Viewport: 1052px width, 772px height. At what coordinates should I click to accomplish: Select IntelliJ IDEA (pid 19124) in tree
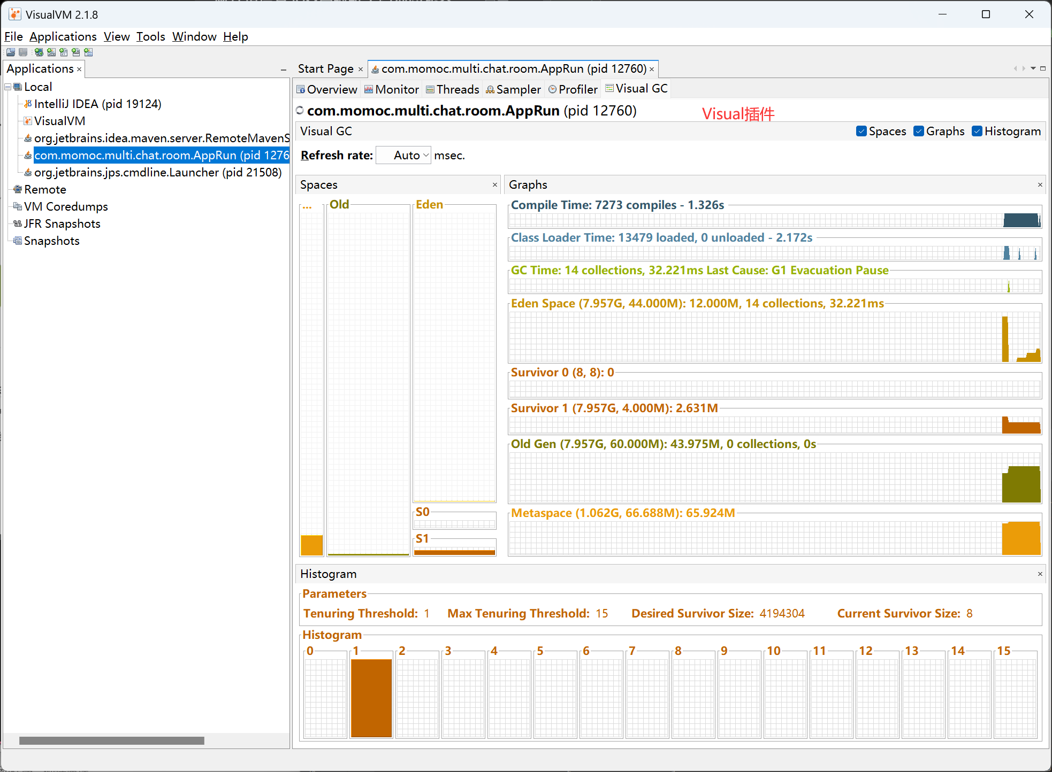click(x=98, y=104)
